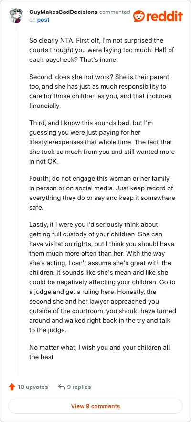
Task: Click the GuyMakesBadDecisions avatar image
Action: point(16,16)
